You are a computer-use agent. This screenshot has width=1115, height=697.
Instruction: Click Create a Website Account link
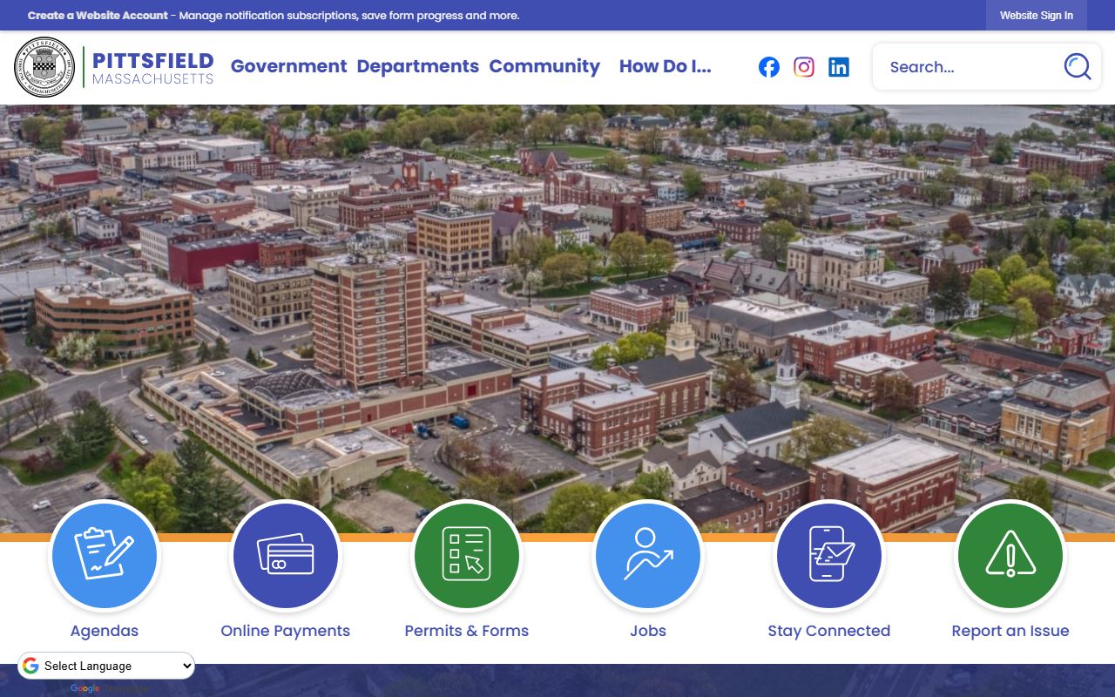click(x=98, y=16)
